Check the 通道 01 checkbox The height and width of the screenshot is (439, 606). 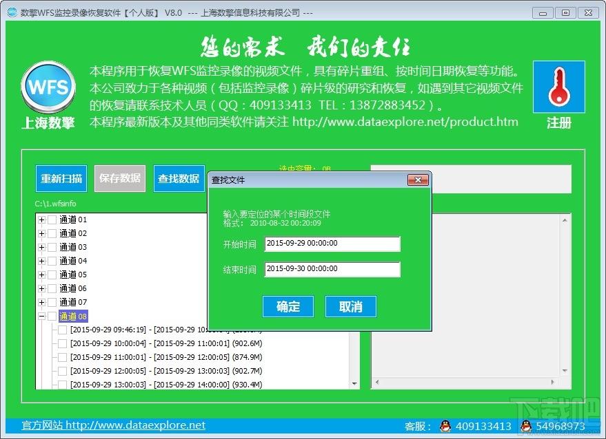point(52,220)
